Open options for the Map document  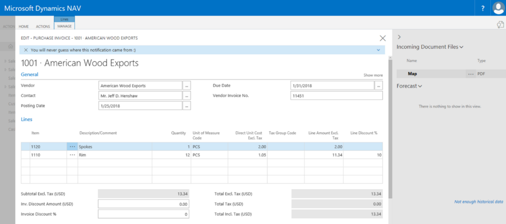click(x=471, y=74)
